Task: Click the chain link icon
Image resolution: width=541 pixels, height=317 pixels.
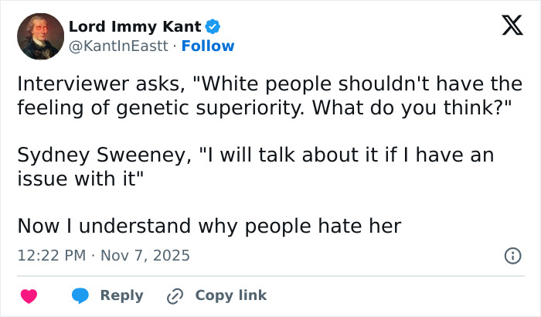Action: coord(175,295)
